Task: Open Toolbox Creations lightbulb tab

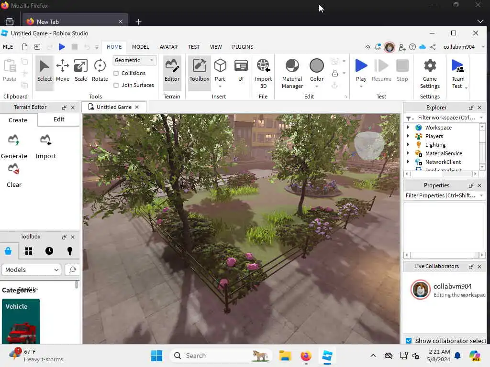Action: (x=70, y=251)
